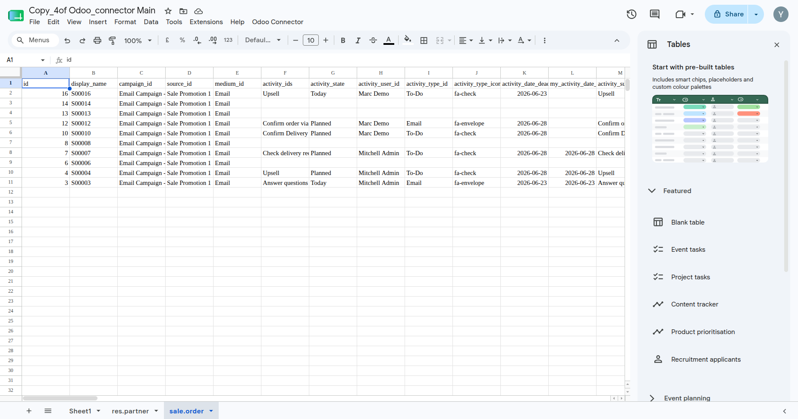This screenshot has height=419, width=798.
Task: Open the zoom 100% dropdown
Action: point(138,41)
